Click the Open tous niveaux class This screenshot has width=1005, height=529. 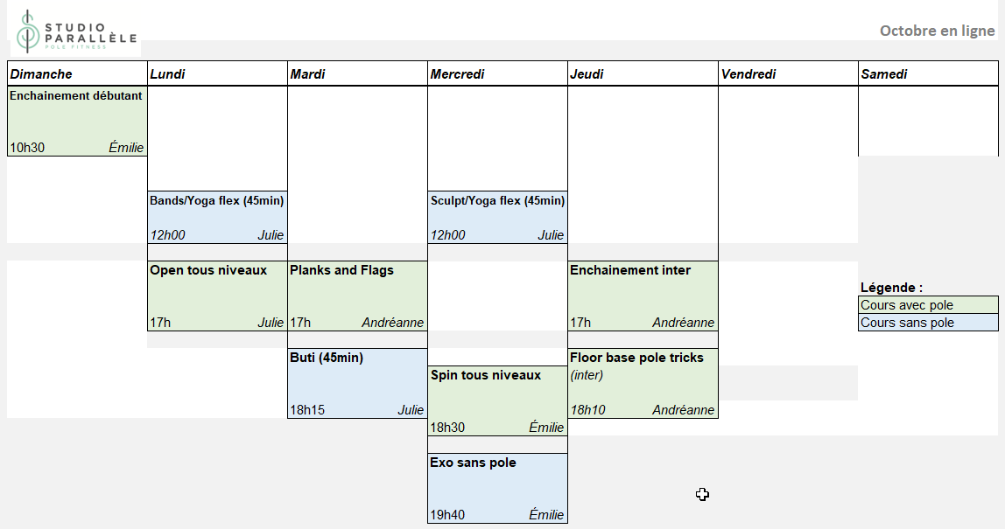click(217, 296)
